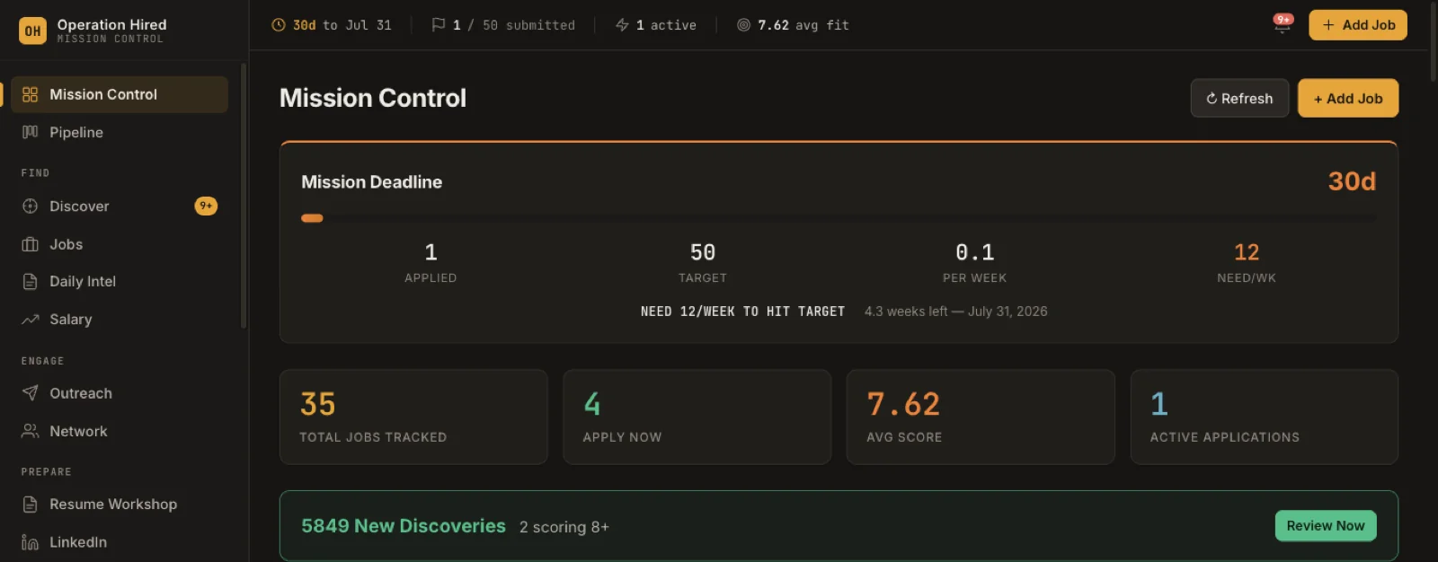
Task: Click the Review Now button
Action: 1326,525
